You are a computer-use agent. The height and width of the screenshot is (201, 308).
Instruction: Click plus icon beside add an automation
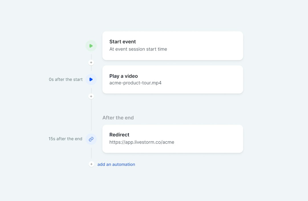(x=91, y=164)
